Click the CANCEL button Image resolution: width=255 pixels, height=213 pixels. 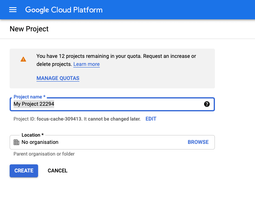[x=58, y=171]
